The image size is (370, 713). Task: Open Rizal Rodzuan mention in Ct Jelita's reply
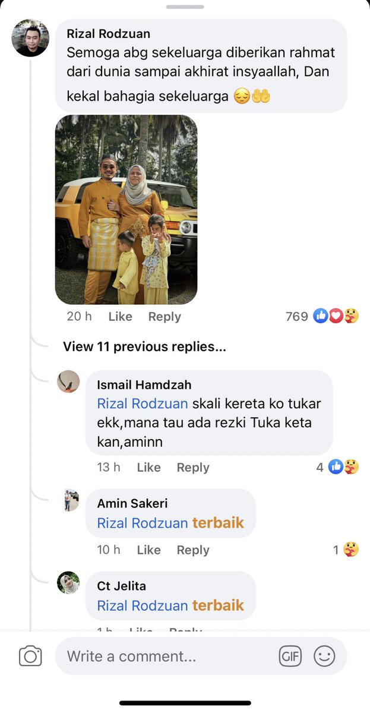[143, 605]
